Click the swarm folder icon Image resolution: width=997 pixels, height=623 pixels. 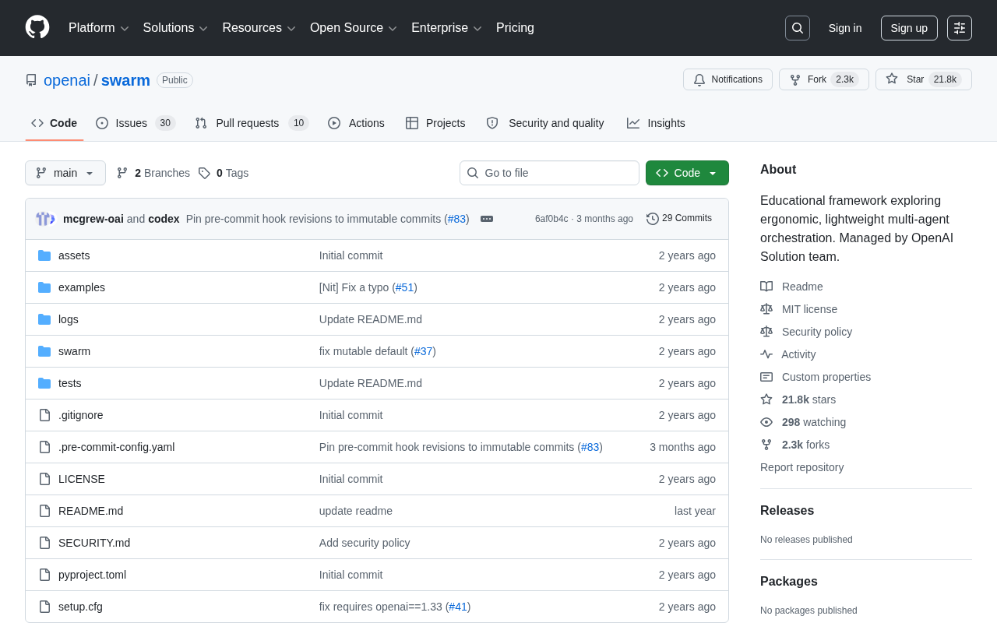[x=44, y=351]
